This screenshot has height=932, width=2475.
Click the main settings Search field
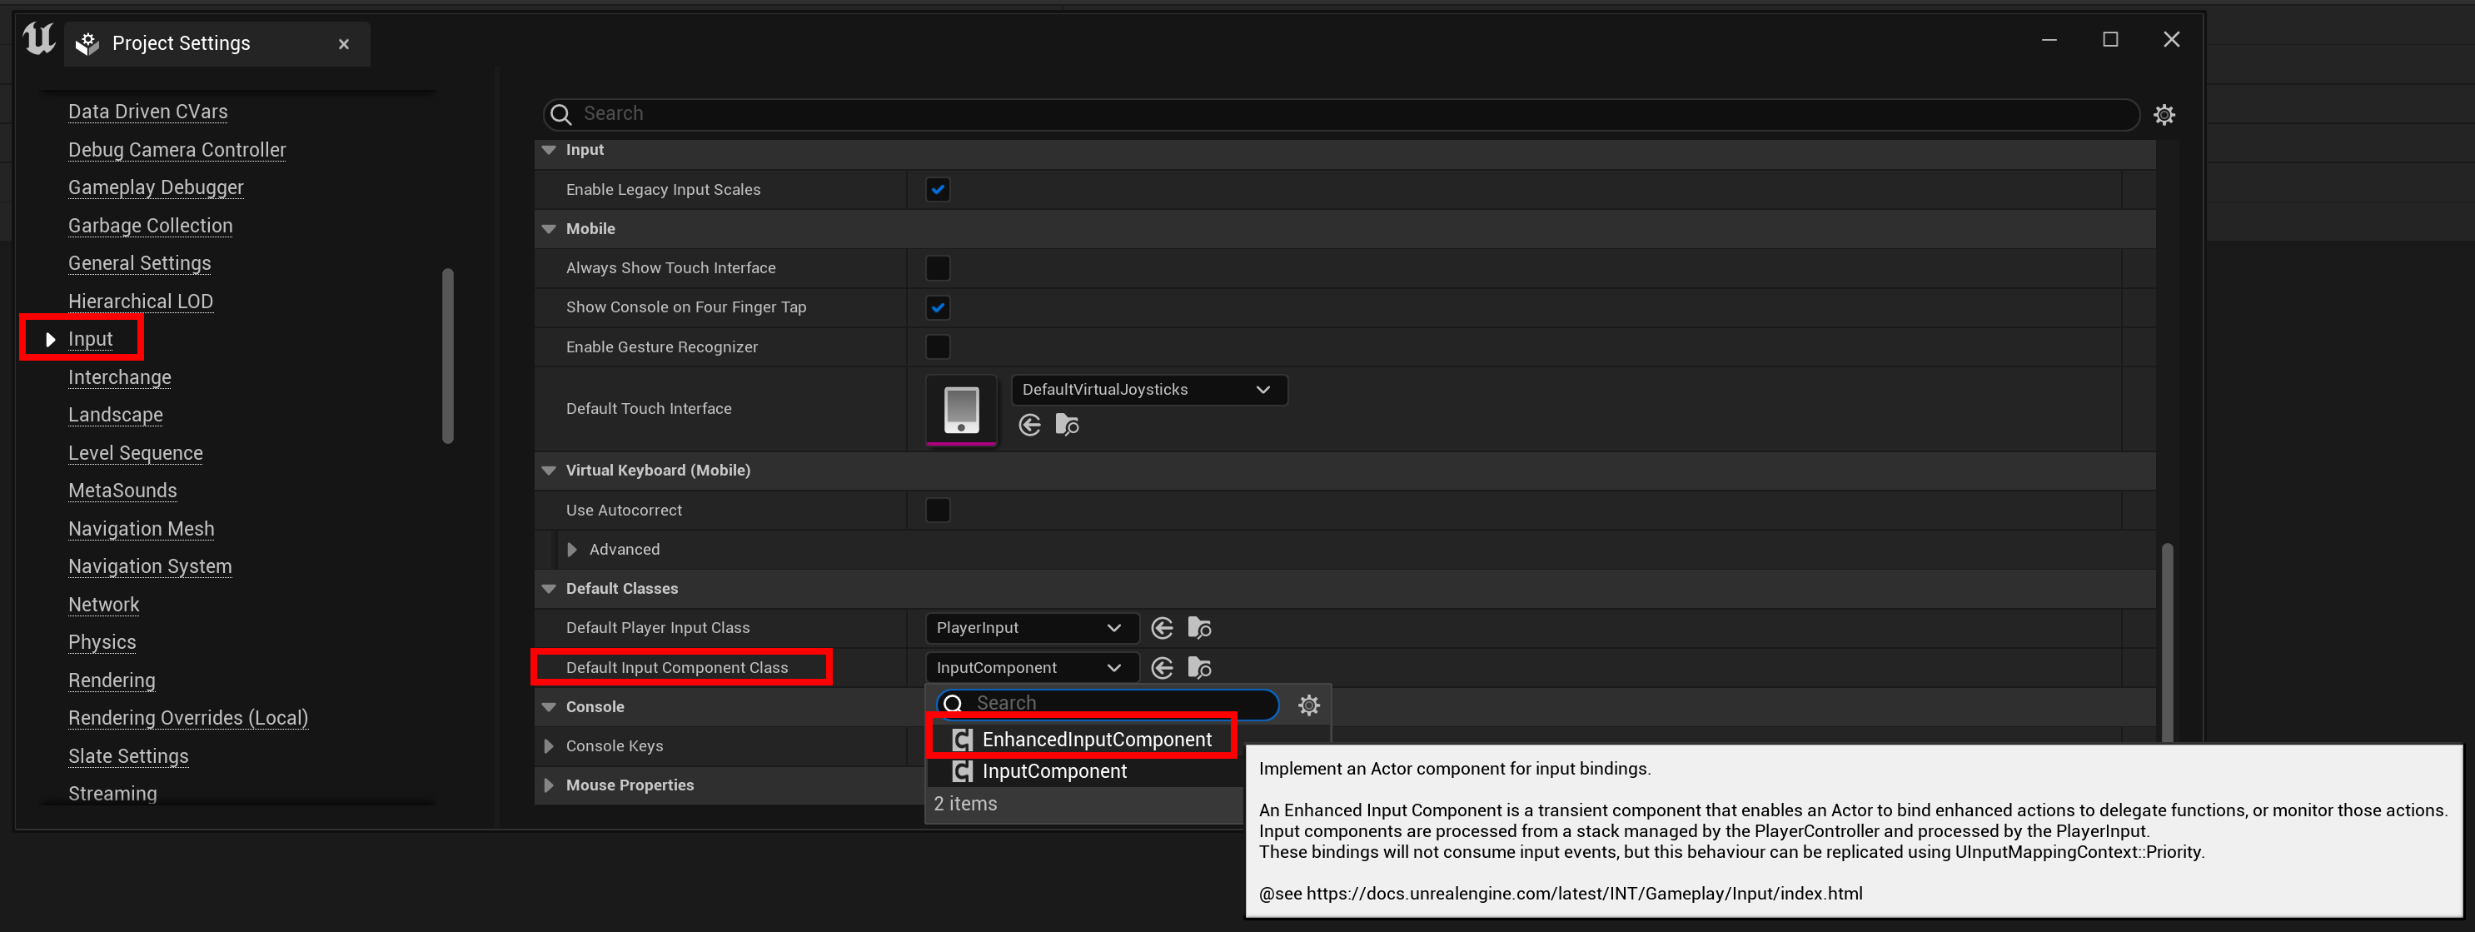point(1340,114)
